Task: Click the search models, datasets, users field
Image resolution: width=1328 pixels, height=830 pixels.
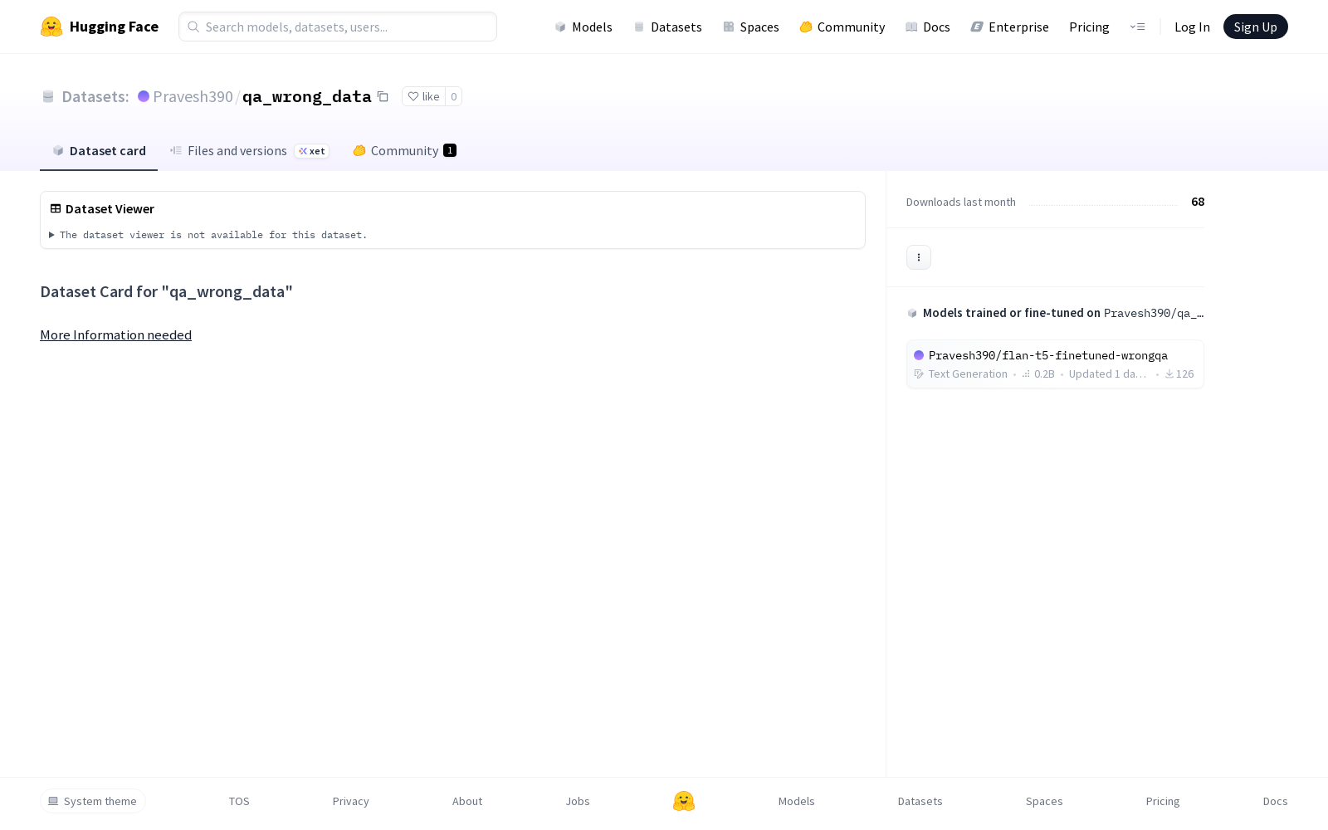Action: pos(338,27)
